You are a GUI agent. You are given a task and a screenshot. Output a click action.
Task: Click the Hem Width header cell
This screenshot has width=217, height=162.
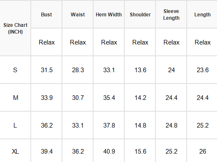109,15
